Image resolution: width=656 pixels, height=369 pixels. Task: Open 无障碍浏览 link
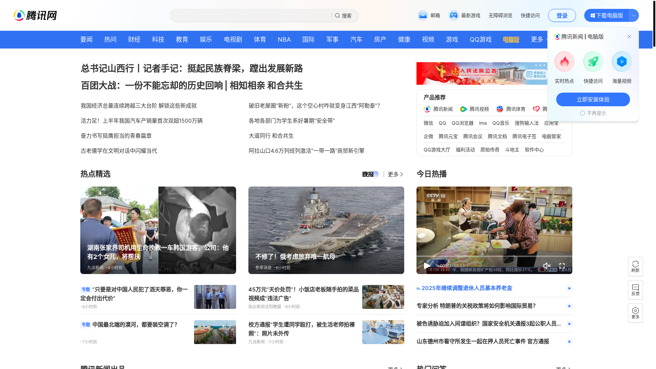[501, 15]
